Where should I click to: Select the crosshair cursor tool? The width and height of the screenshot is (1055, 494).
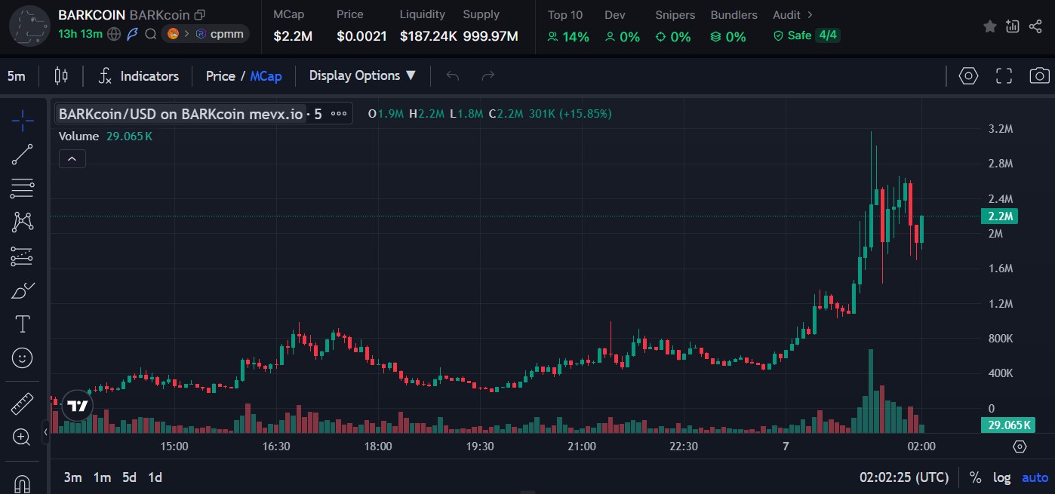click(x=23, y=119)
